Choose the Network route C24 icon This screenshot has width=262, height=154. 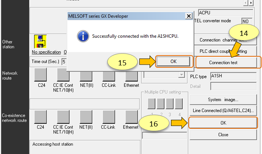tap(40, 75)
